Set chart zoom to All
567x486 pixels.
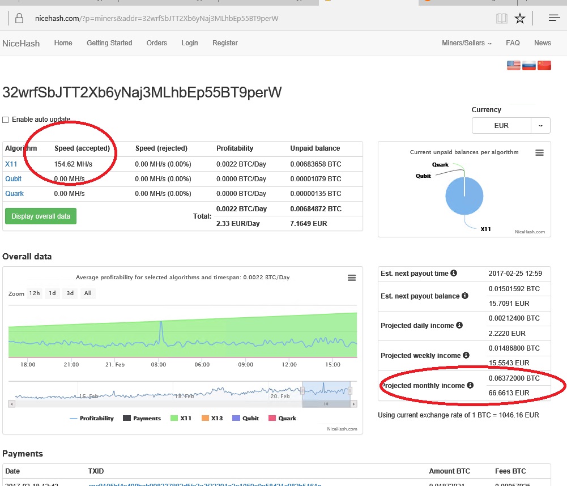88,293
